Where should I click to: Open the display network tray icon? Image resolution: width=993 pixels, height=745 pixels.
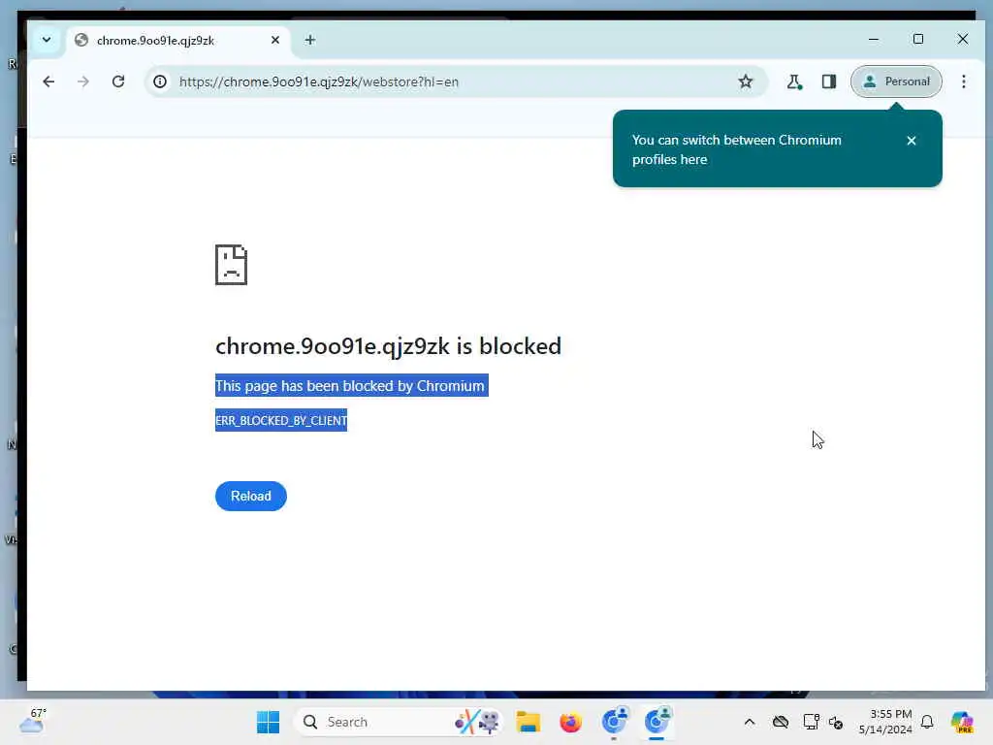pyautogui.click(x=811, y=722)
